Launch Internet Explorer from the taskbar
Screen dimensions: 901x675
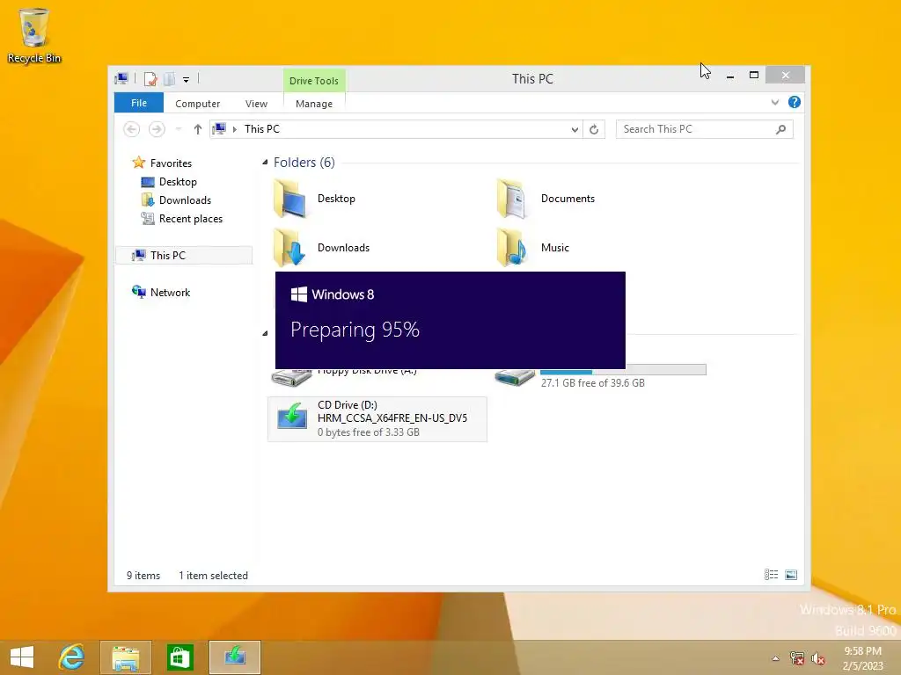click(x=72, y=657)
